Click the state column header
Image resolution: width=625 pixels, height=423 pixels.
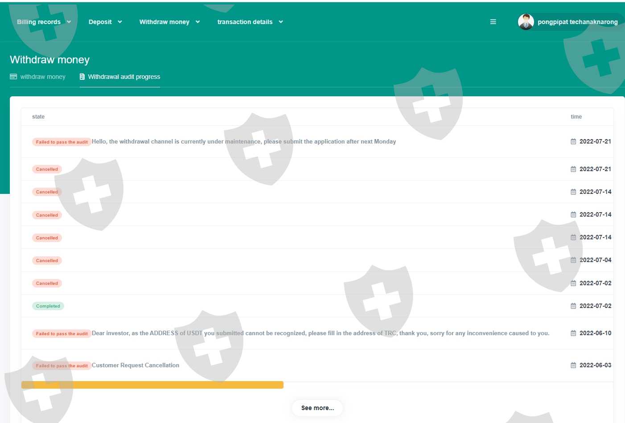tap(38, 117)
